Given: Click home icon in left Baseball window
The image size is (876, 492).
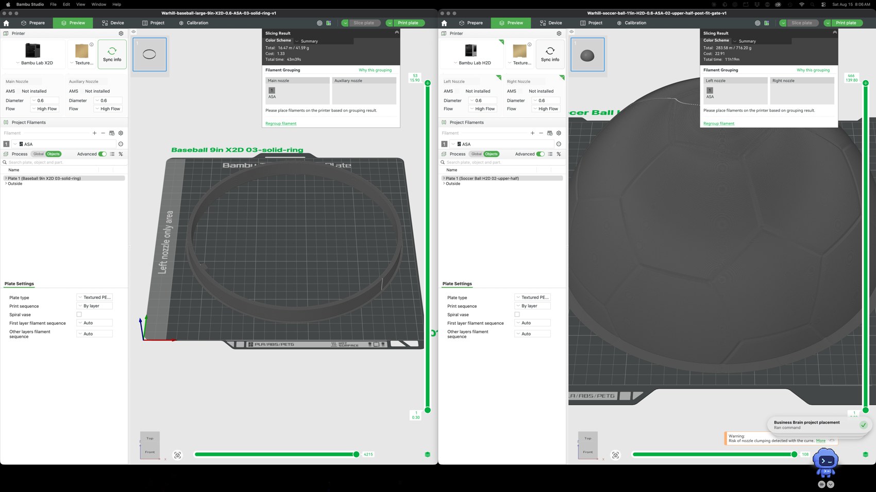Looking at the screenshot, I should pyautogui.click(x=6, y=23).
